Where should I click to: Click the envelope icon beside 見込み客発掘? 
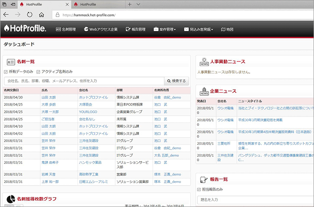[186, 29]
